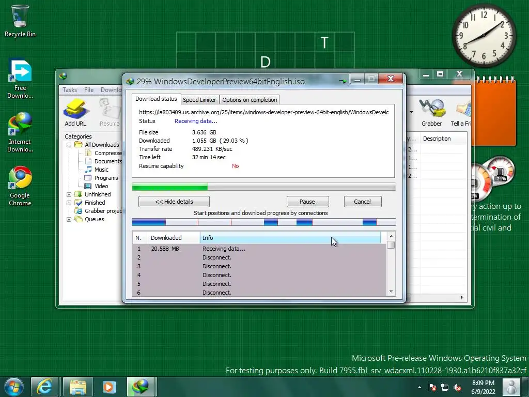The height and width of the screenshot is (397, 529).
Task: Select All Downloads folder
Action: [x=97, y=145]
